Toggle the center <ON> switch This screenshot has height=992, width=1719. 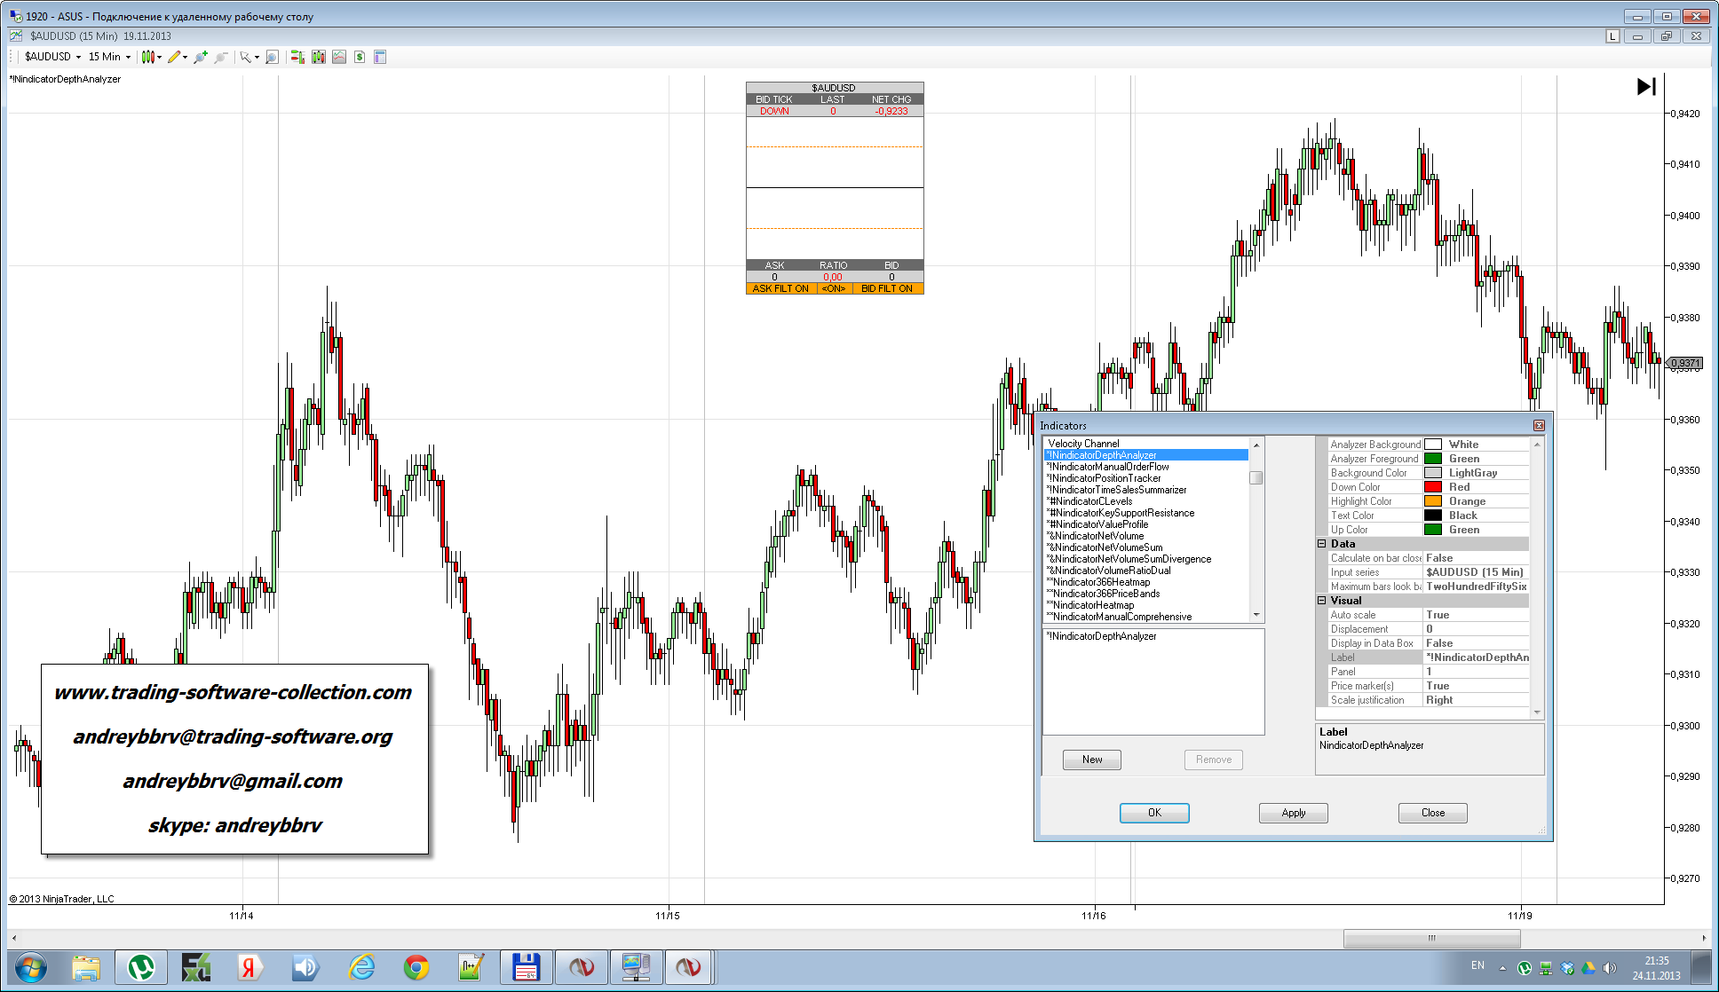point(833,288)
